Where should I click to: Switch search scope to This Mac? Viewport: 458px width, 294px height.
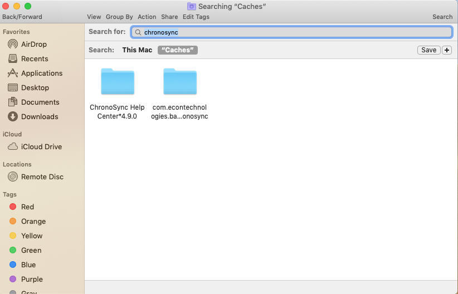(137, 50)
